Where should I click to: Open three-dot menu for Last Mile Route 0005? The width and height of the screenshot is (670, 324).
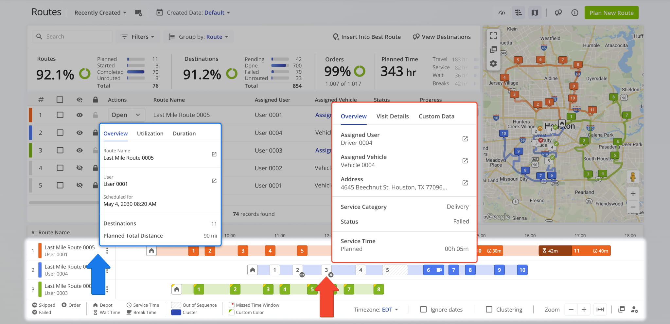coord(107,251)
